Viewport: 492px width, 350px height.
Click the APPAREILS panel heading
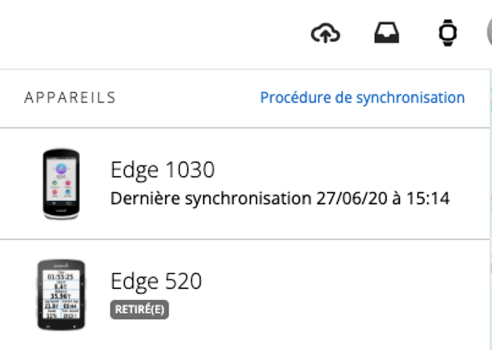tap(70, 98)
